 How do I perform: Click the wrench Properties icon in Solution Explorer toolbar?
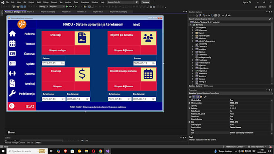pos(226,15)
